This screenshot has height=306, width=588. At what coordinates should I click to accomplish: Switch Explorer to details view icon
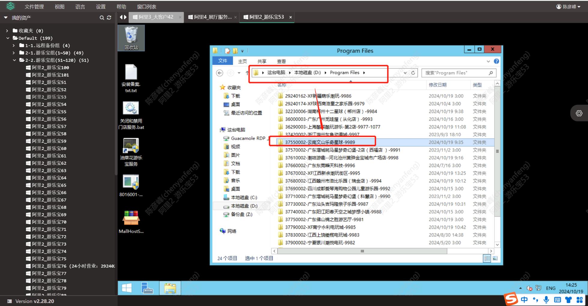(487, 258)
